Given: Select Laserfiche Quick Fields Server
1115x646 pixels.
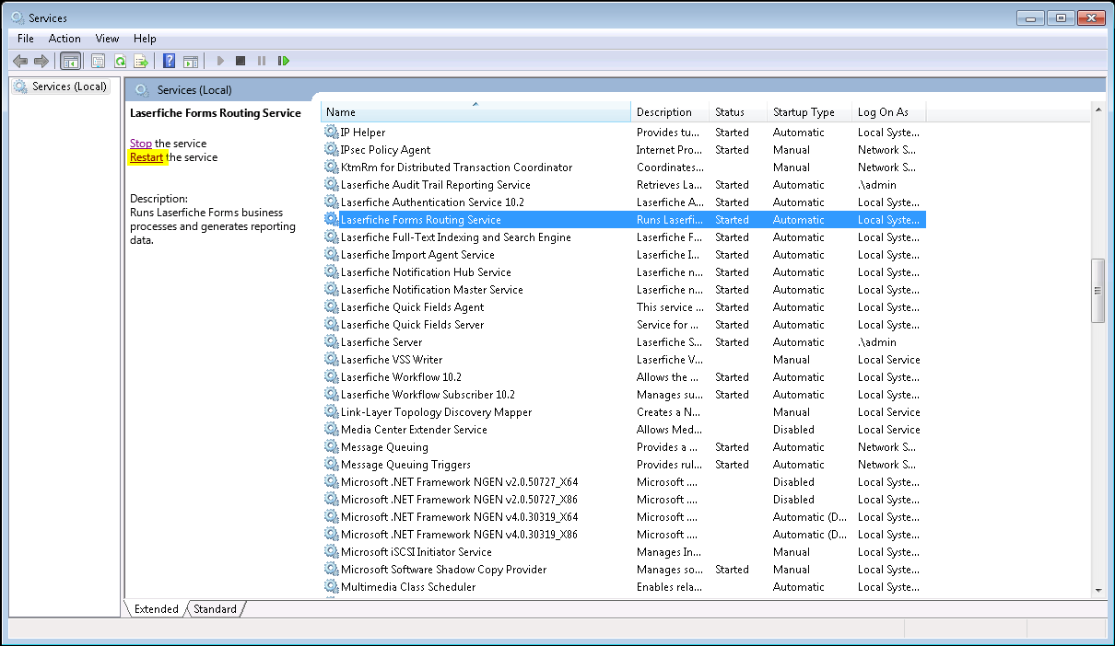Looking at the screenshot, I should click(x=412, y=325).
